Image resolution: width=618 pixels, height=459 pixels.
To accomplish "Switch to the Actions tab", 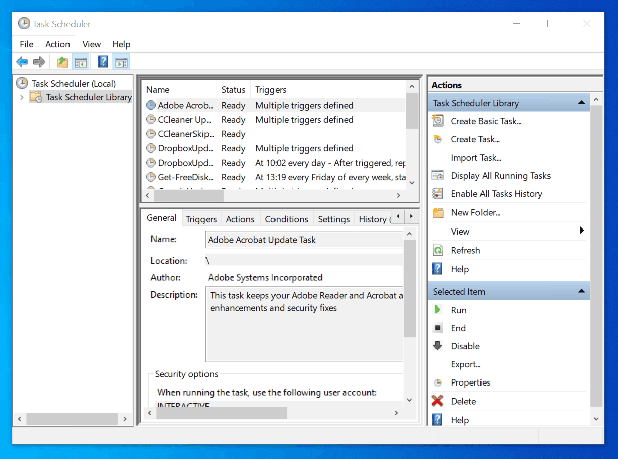I will point(240,219).
